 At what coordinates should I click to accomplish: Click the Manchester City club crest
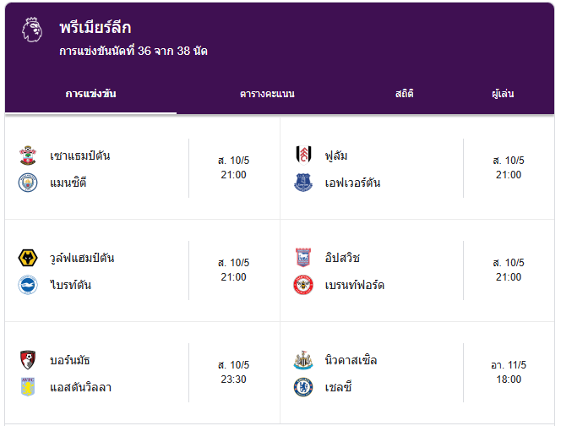[x=28, y=183]
